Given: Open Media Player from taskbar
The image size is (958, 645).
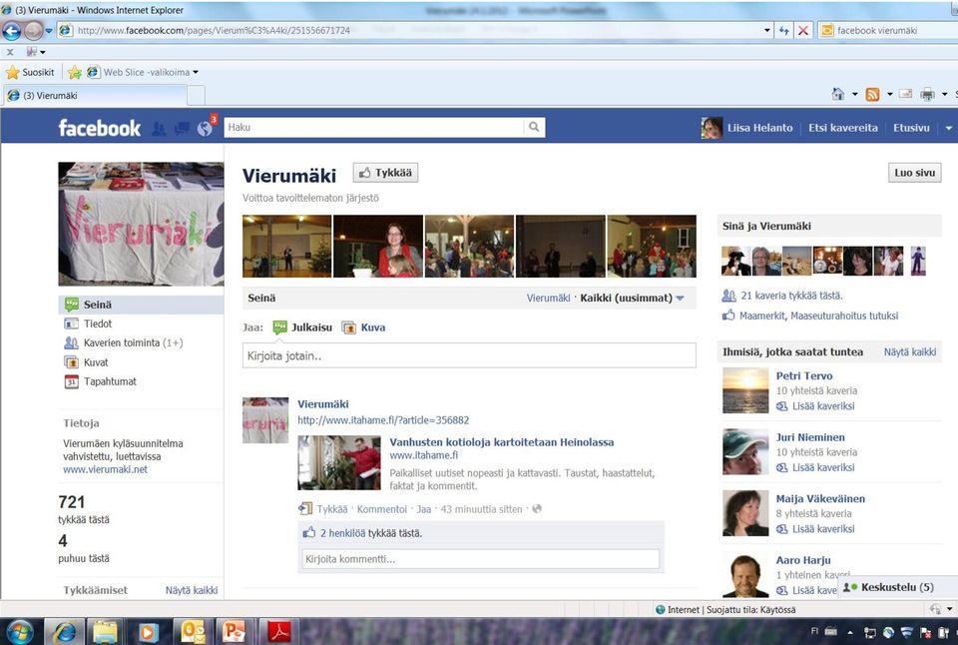Looking at the screenshot, I should [x=147, y=632].
